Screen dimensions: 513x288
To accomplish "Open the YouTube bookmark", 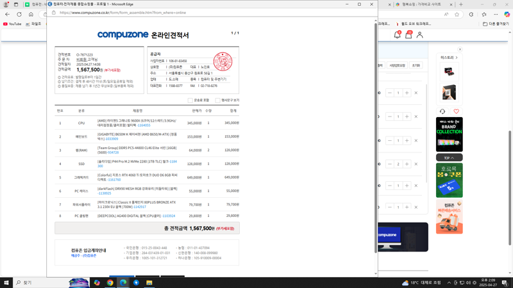I will [12, 24].
